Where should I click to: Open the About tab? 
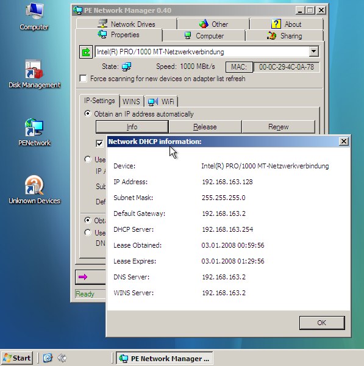287,24
